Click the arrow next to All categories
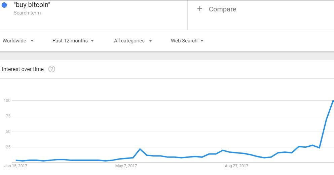 pos(150,41)
